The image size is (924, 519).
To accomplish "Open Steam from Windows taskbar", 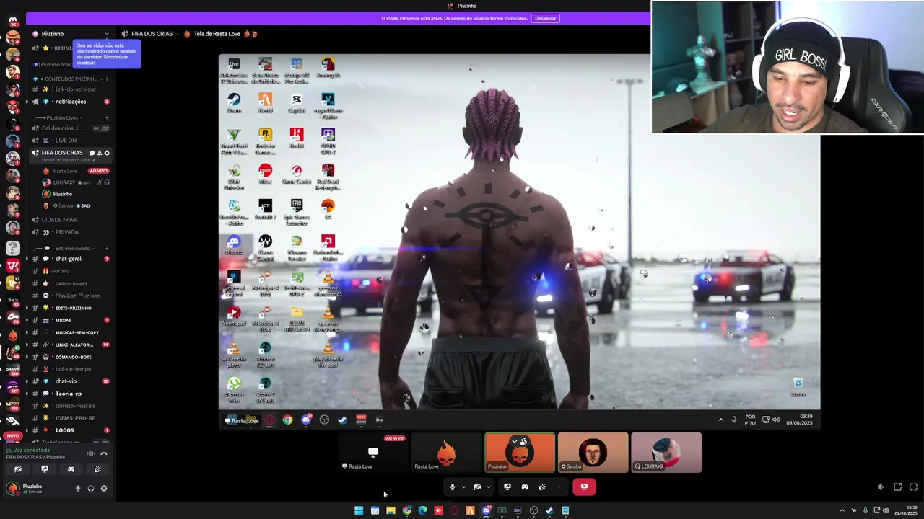I will click(549, 510).
